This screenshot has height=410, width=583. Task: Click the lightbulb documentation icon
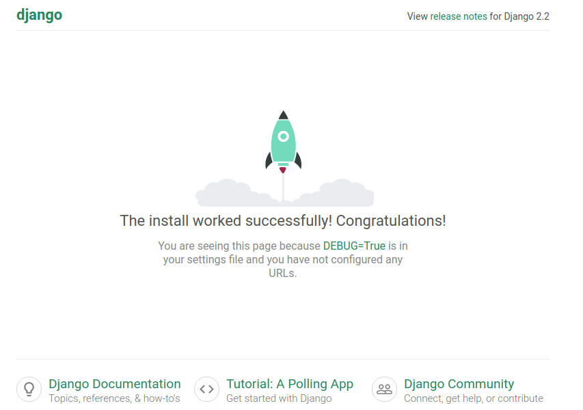point(29,390)
